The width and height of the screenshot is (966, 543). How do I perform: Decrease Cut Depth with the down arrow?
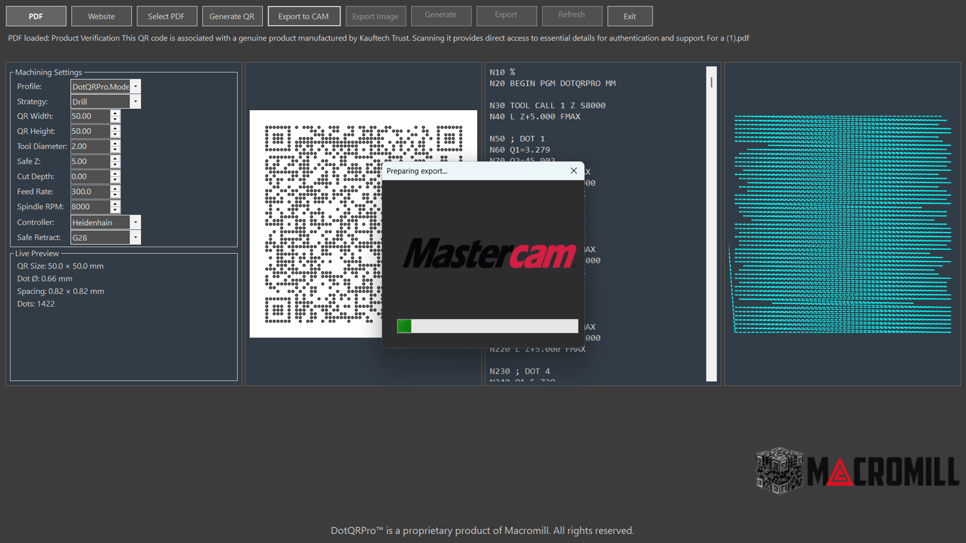tap(115, 180)
